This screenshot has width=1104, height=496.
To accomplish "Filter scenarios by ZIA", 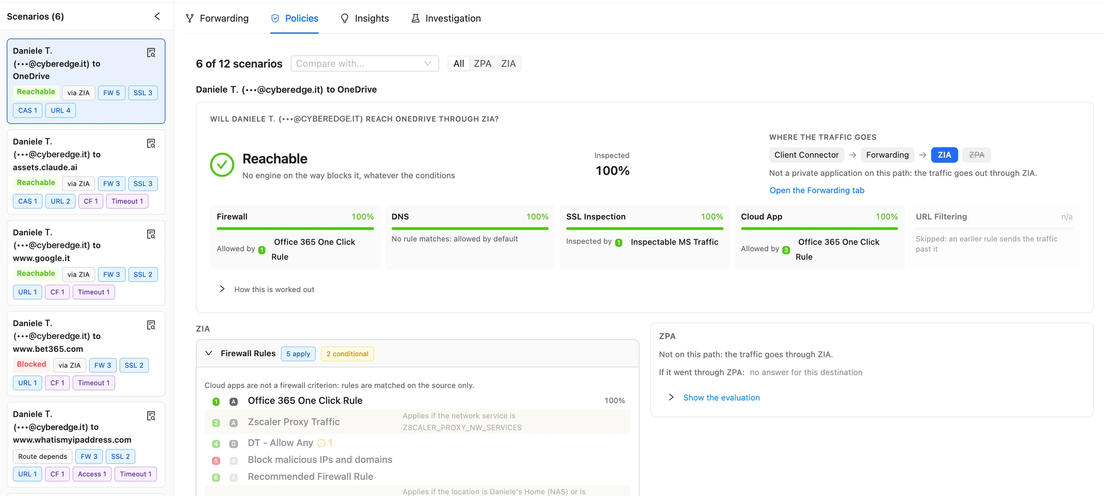I will [508, 63].
